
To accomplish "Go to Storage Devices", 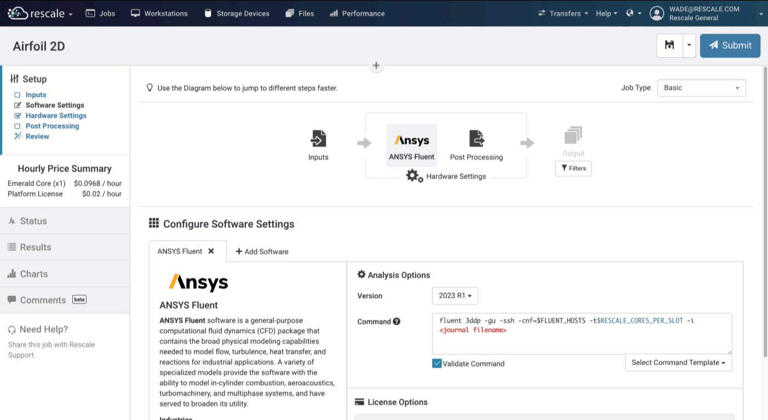I will pos(237,13).
